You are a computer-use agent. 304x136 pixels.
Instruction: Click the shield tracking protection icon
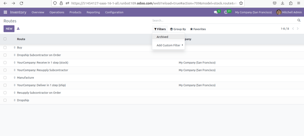tap(55, 3)
